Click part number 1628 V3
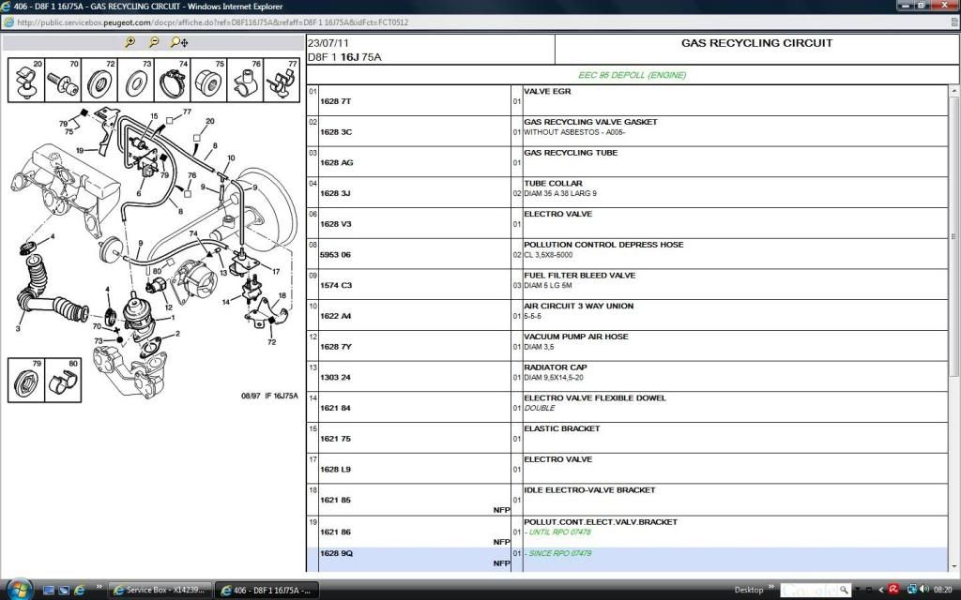961x600 pixels. 336,224
